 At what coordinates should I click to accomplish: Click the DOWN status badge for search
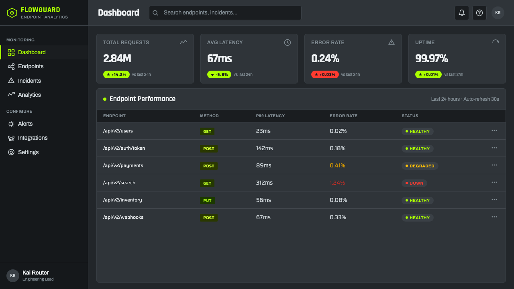414,183
